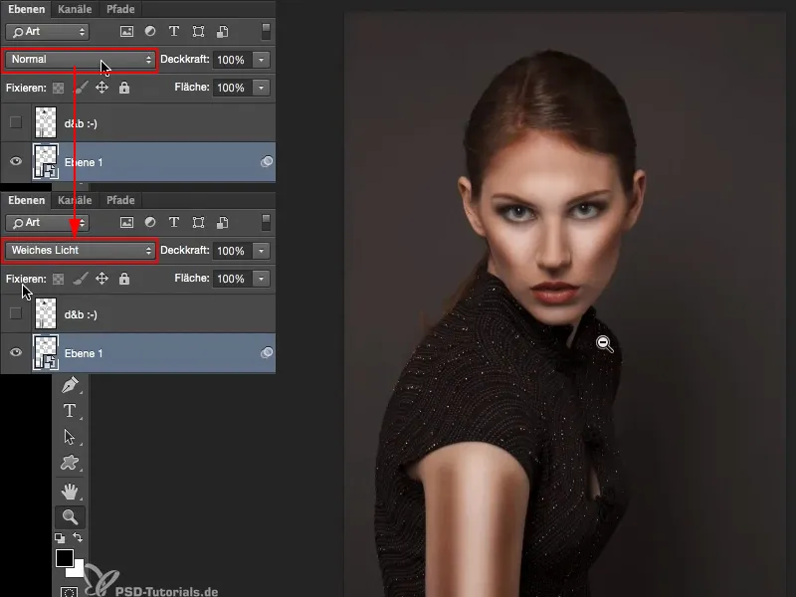
Task: Choose the Path Selection arrow tool
Action: [x=70, y=437]
